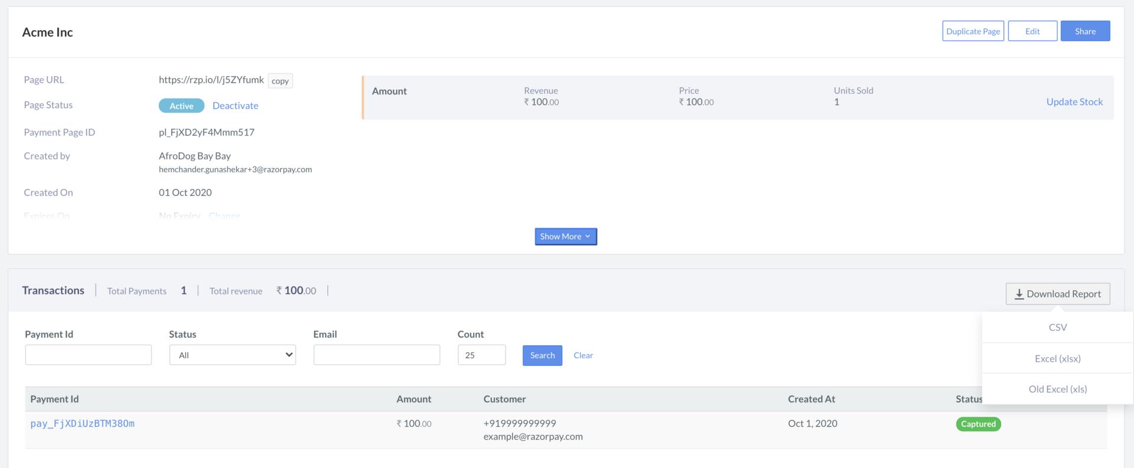Click the page URL https://rzp.io/l/j5ZYfumk
Screen dimensions: 1134x468
tap(211, 80)
